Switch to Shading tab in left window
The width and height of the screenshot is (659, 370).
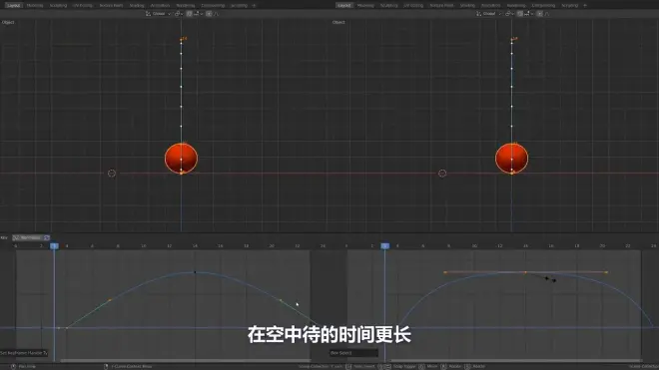(137, 5)
